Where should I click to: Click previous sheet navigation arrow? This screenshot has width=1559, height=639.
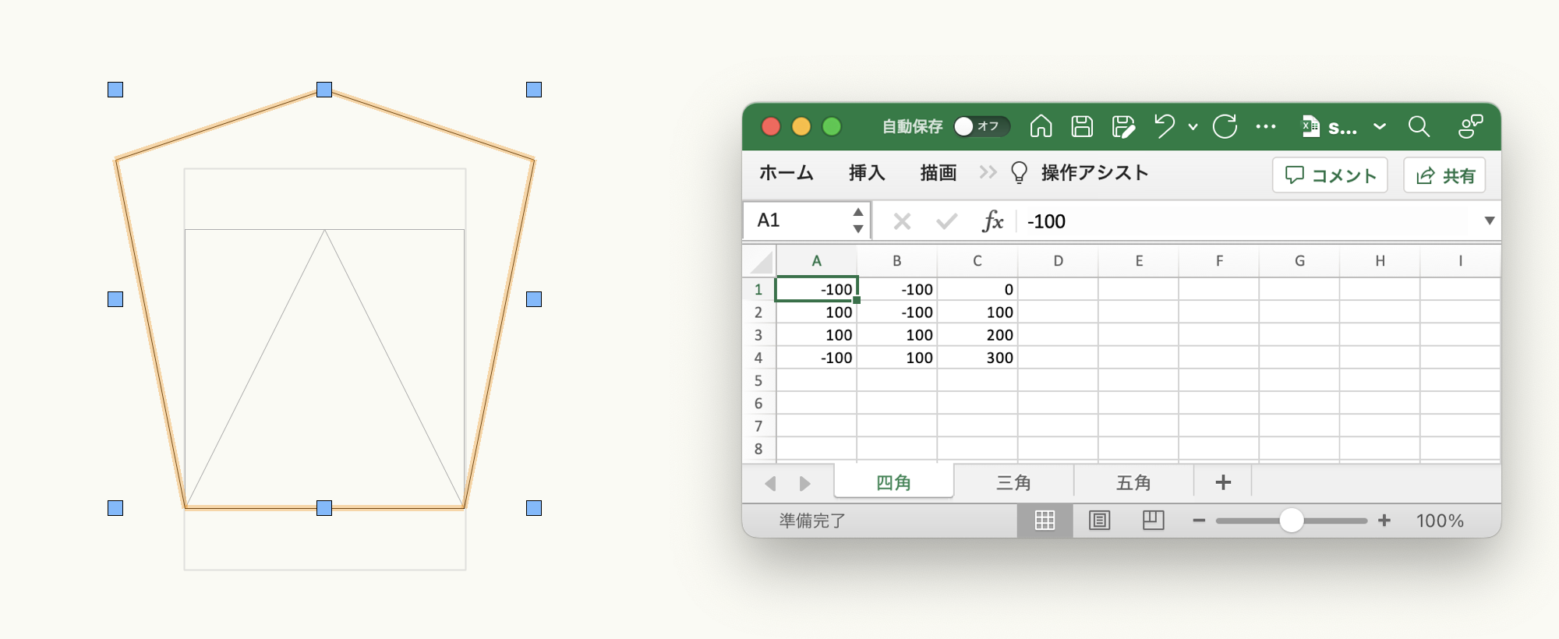[770, 483]
